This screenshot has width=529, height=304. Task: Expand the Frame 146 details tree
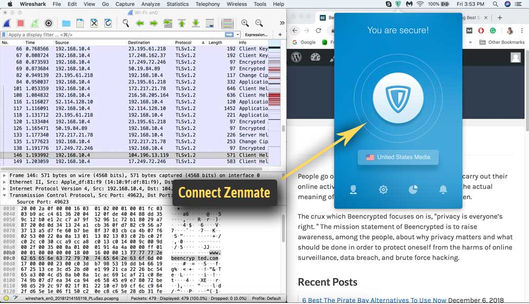(x=4, y=175)
